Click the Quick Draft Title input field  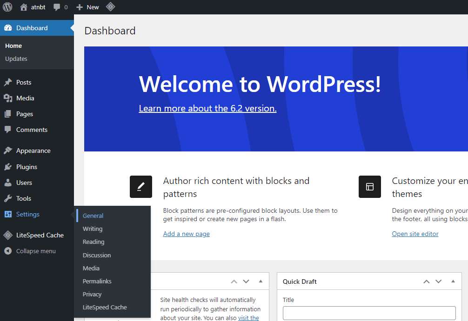(369, 313)
